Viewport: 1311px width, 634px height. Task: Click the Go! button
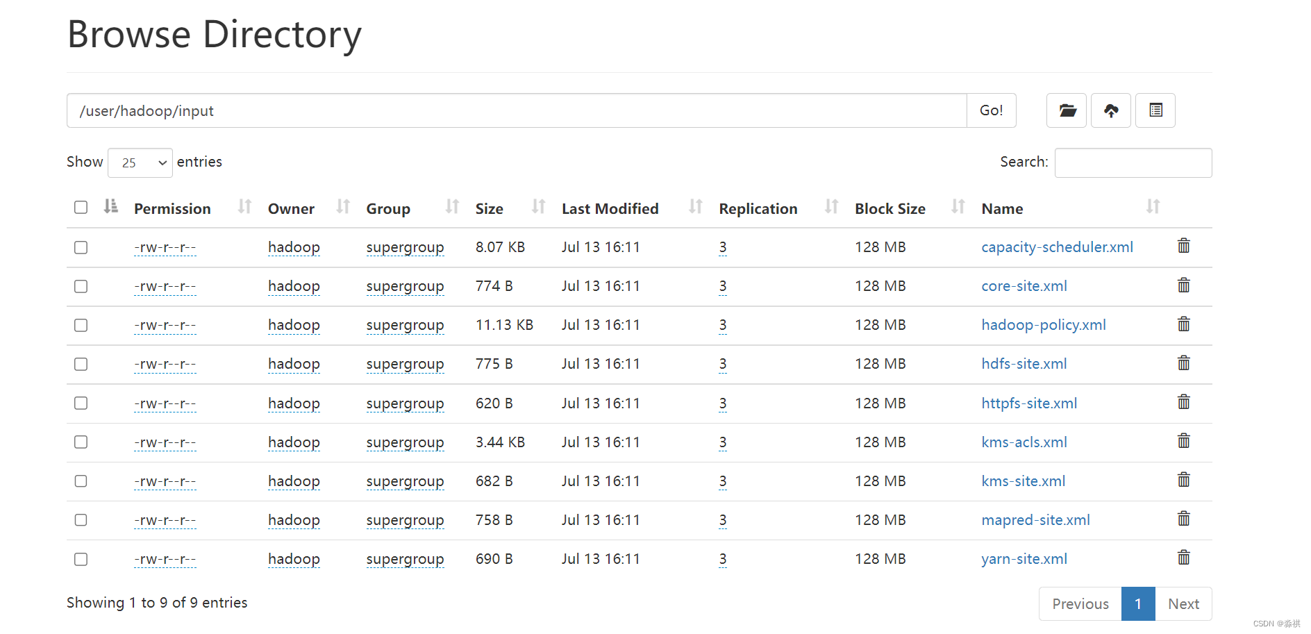[991, 110]
